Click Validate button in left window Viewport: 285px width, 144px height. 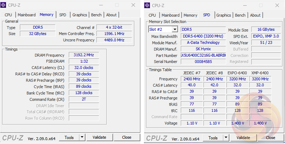(99, 138)
